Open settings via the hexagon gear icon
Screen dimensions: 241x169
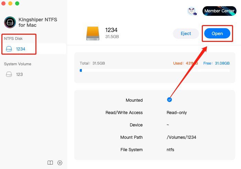(x=60, y=163)
